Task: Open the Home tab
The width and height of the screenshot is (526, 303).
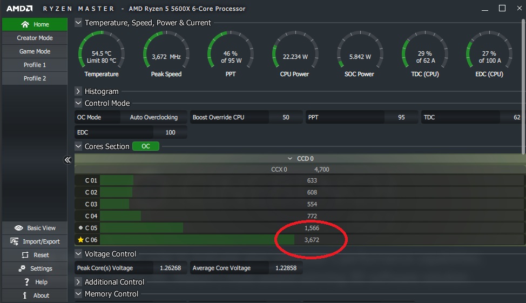Action: [x=35, y=24]
